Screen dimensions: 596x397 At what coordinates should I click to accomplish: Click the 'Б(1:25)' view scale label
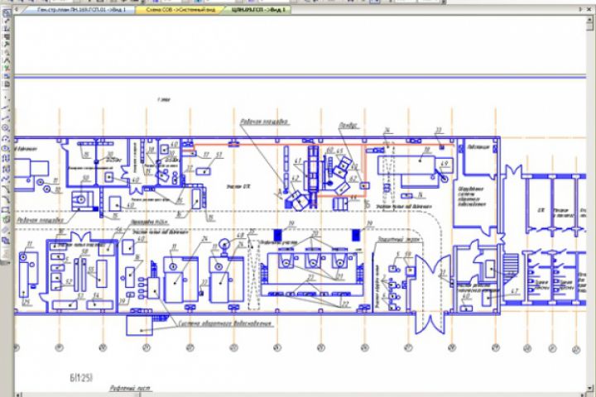pyautogui.click(x=81, y=378)
